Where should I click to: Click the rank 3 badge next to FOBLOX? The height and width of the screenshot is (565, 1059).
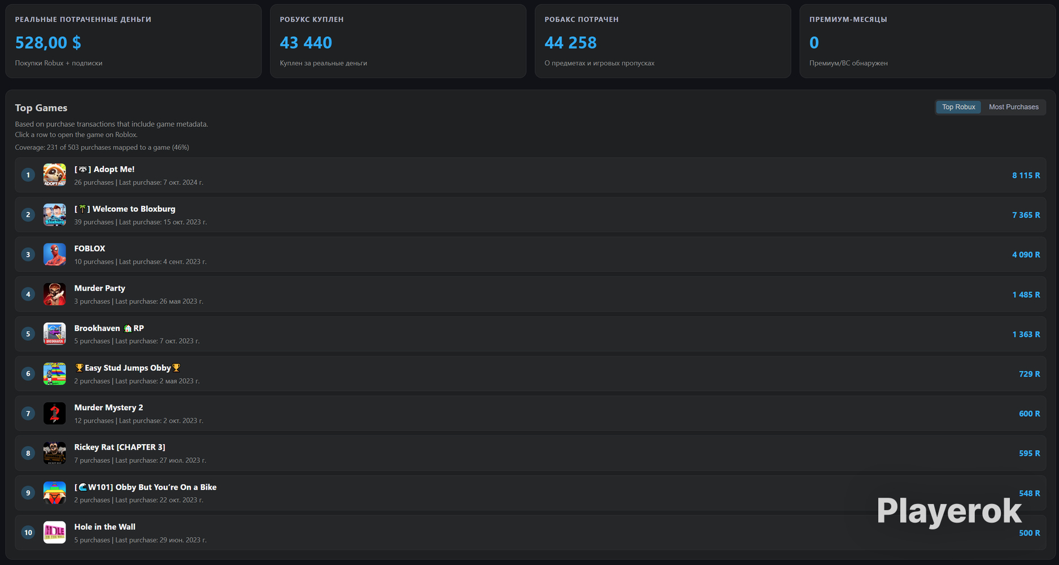[28, 254]
